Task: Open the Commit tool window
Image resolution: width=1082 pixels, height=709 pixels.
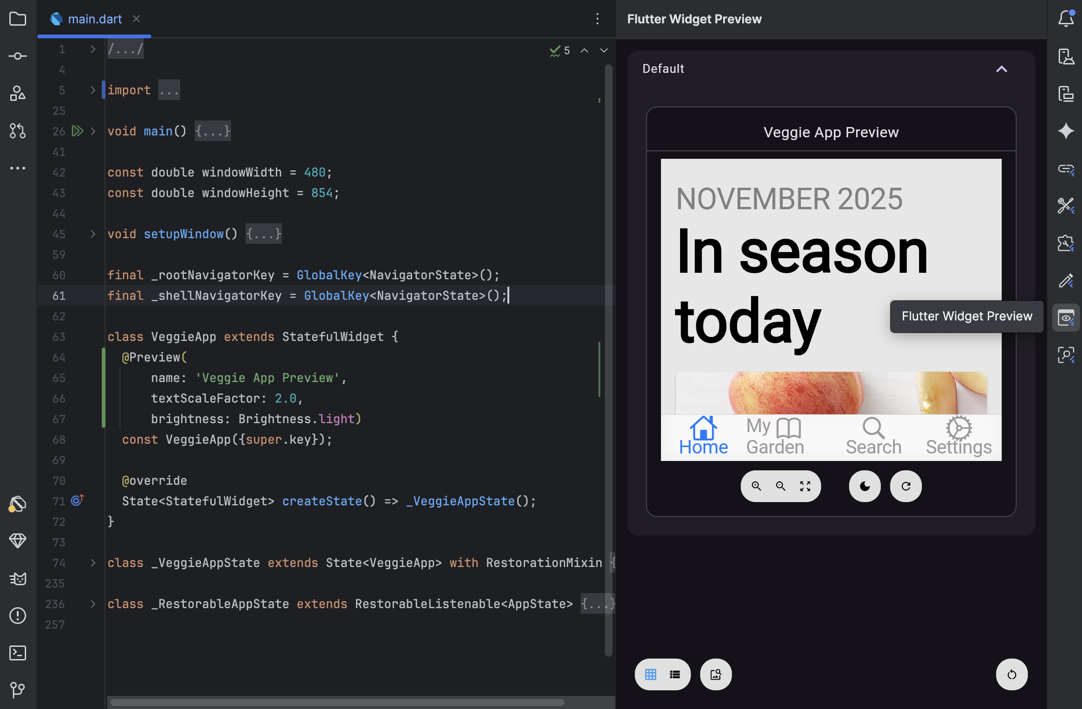Action: 18,56
